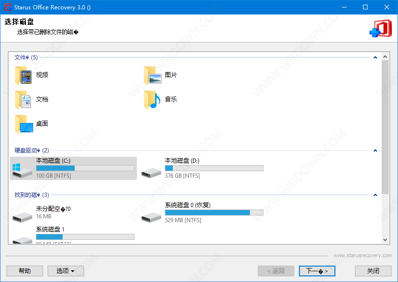Click the Starus app icon in title bar

(x=8, y=7)
